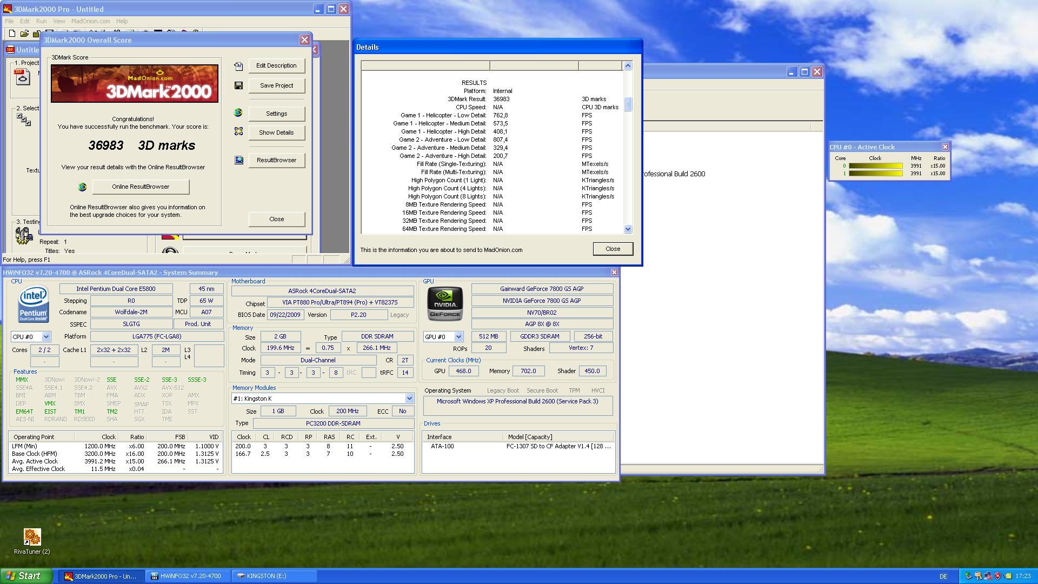The image size is (1038, 584).
Task: Expand the CPU #0 selector dropdown
Action: [x=46, y=336]
